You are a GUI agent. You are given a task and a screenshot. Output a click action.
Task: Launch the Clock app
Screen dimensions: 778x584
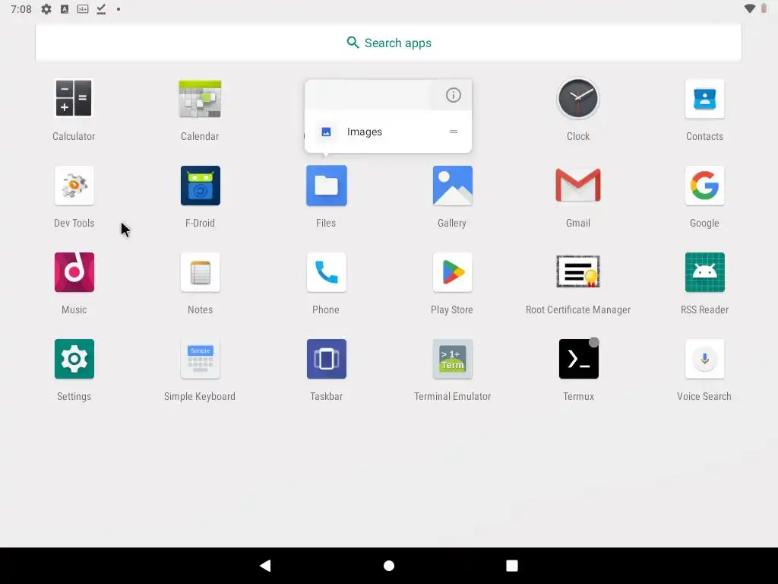click(578, 98)
